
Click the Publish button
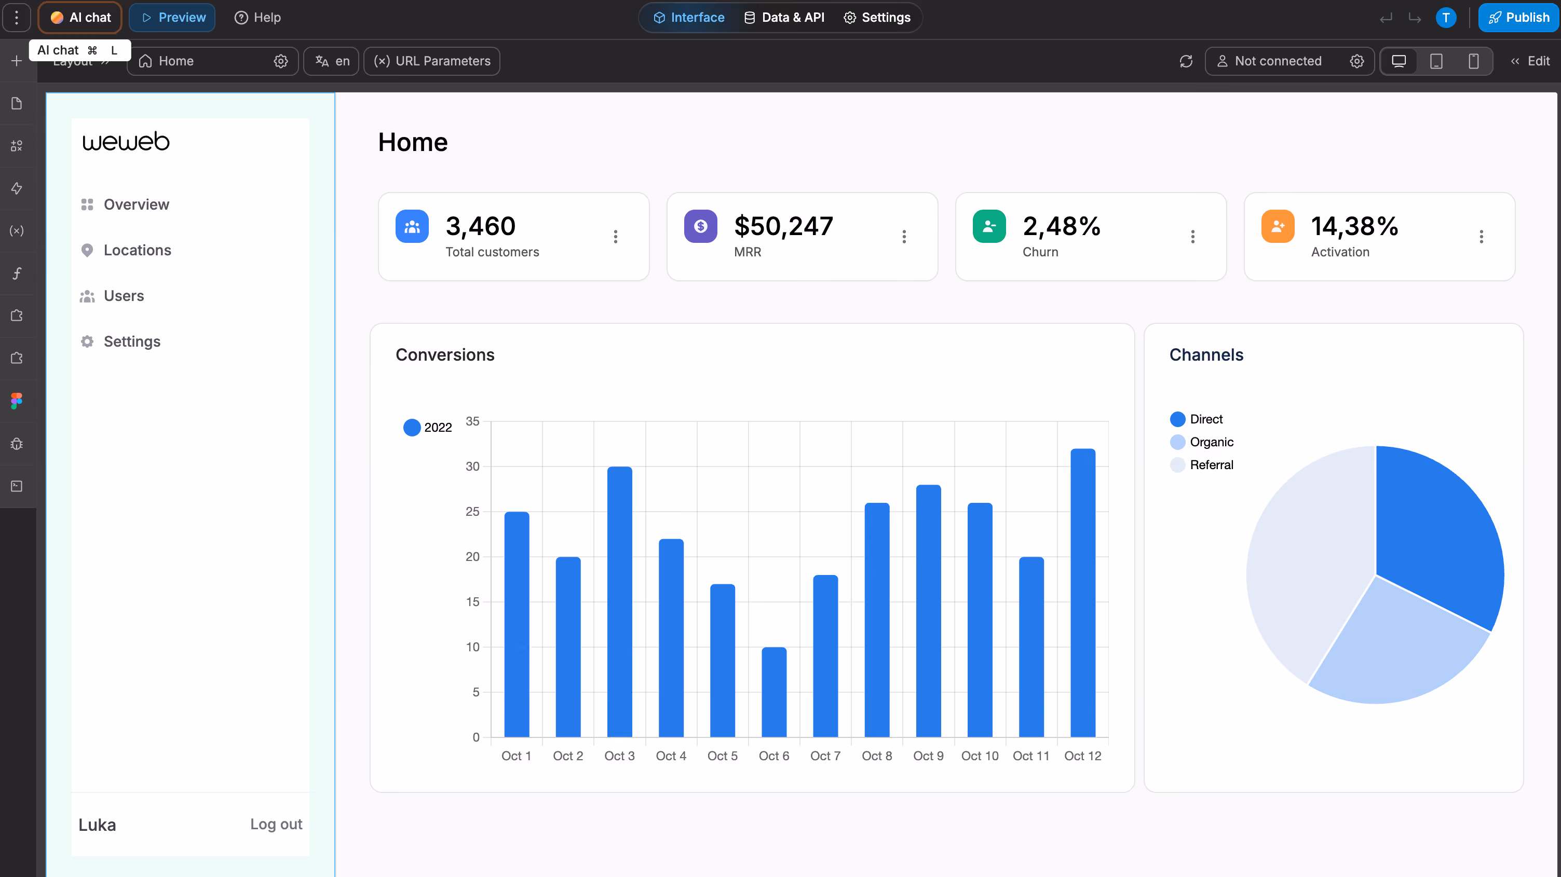[x=1519, y=18]
